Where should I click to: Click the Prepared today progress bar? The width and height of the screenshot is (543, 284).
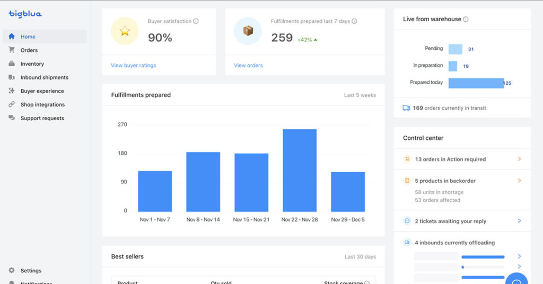click(476, 83)
